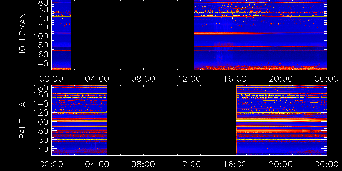Click the PALEHUA station label
Screen dimensions: 342x171
[x=23, y=120]
